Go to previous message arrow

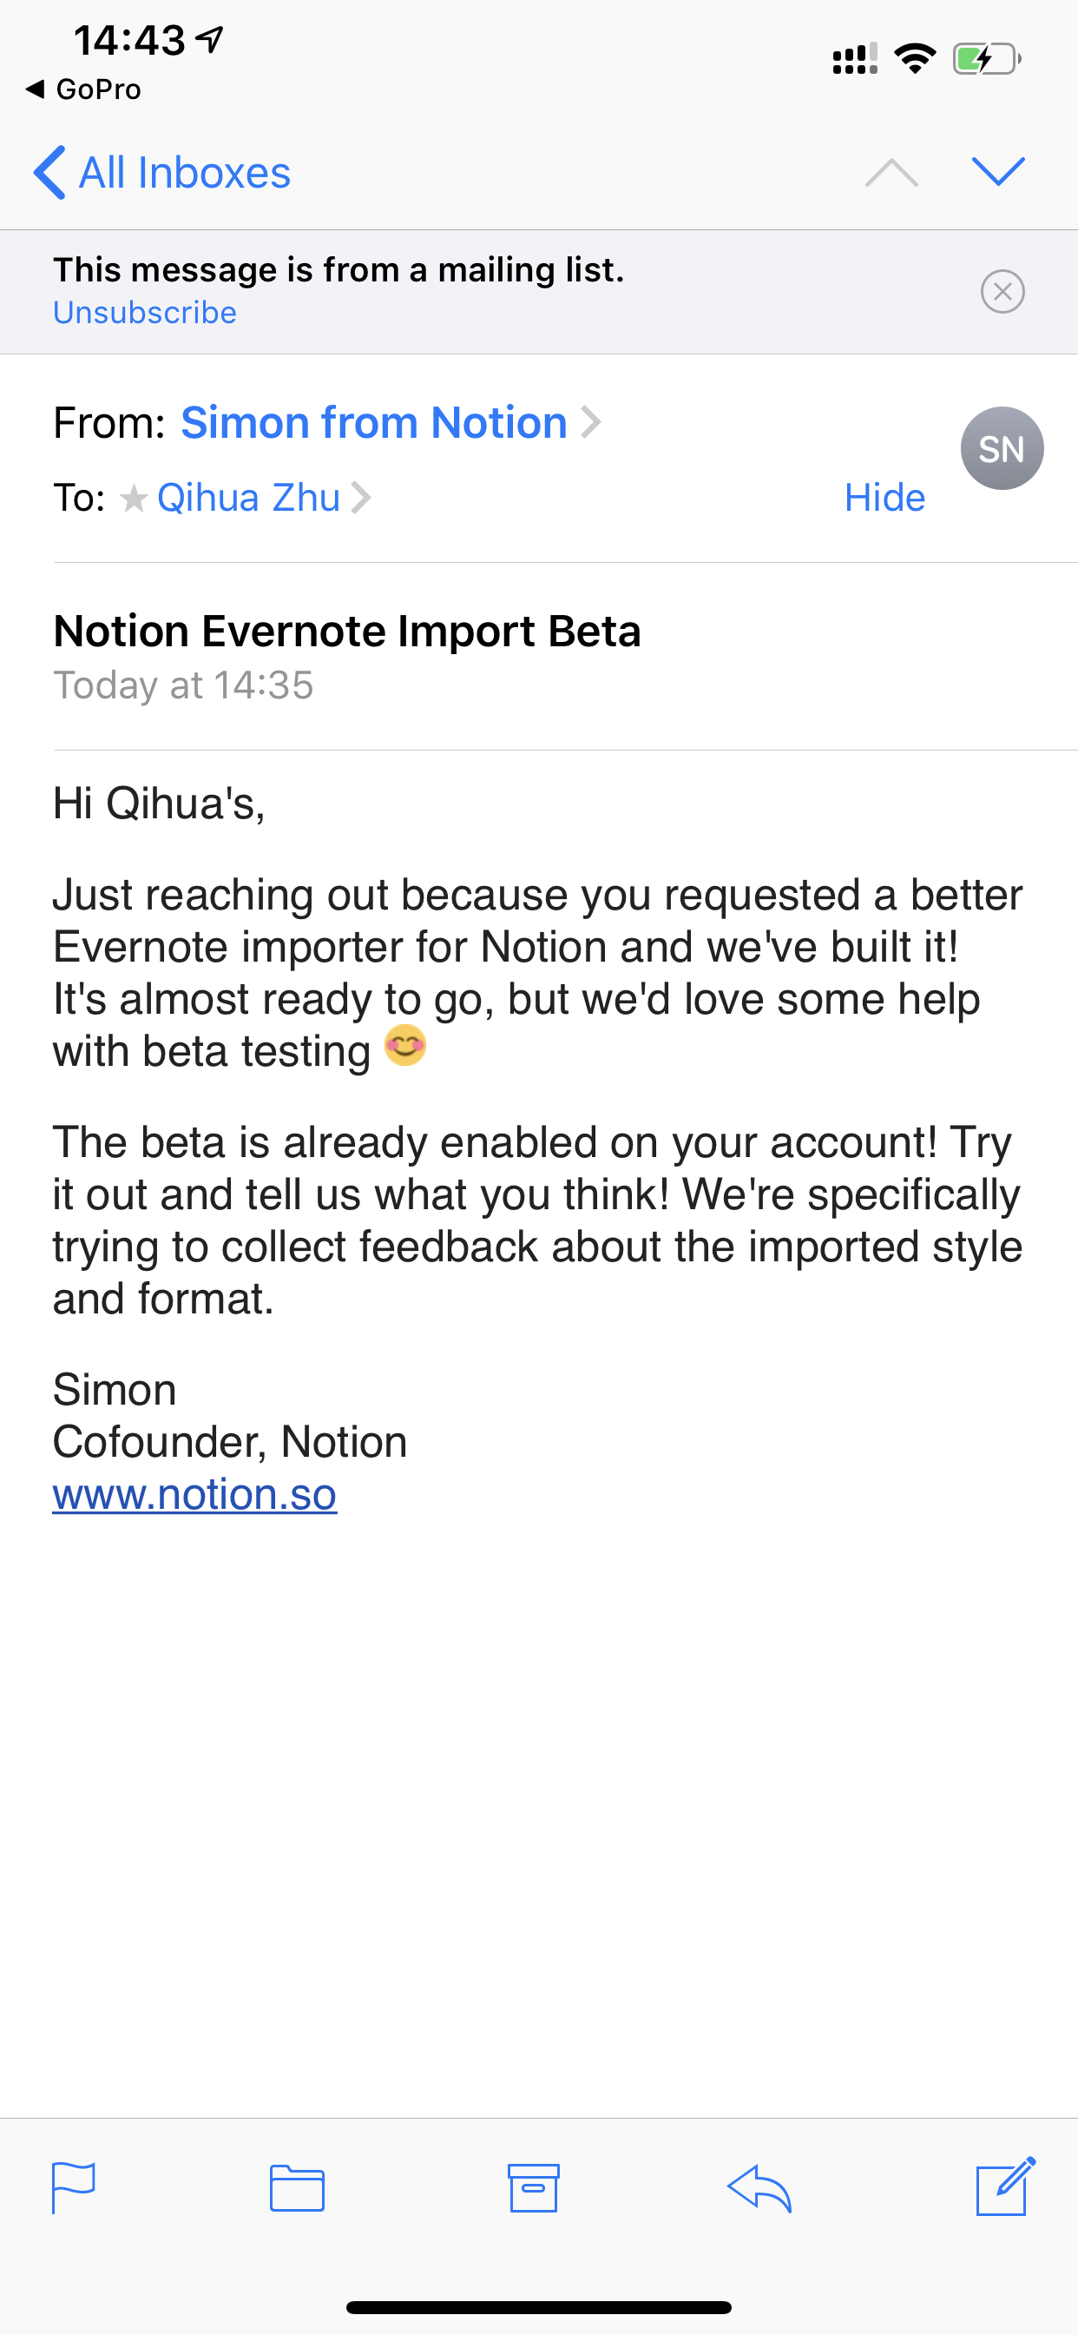pyautogui.click(x=891, y=172)
